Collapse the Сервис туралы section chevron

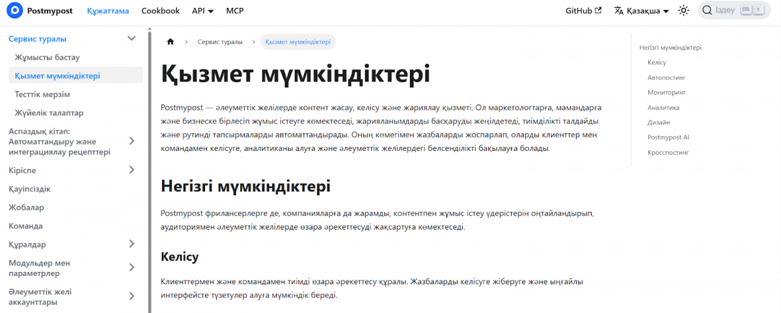(131, 38)
